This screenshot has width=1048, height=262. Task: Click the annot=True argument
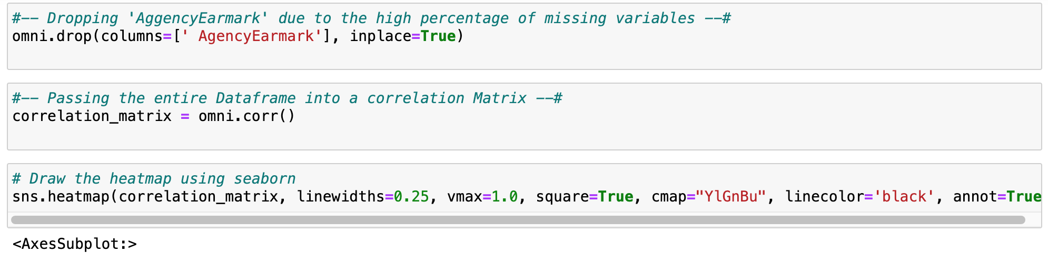[996, 197]
